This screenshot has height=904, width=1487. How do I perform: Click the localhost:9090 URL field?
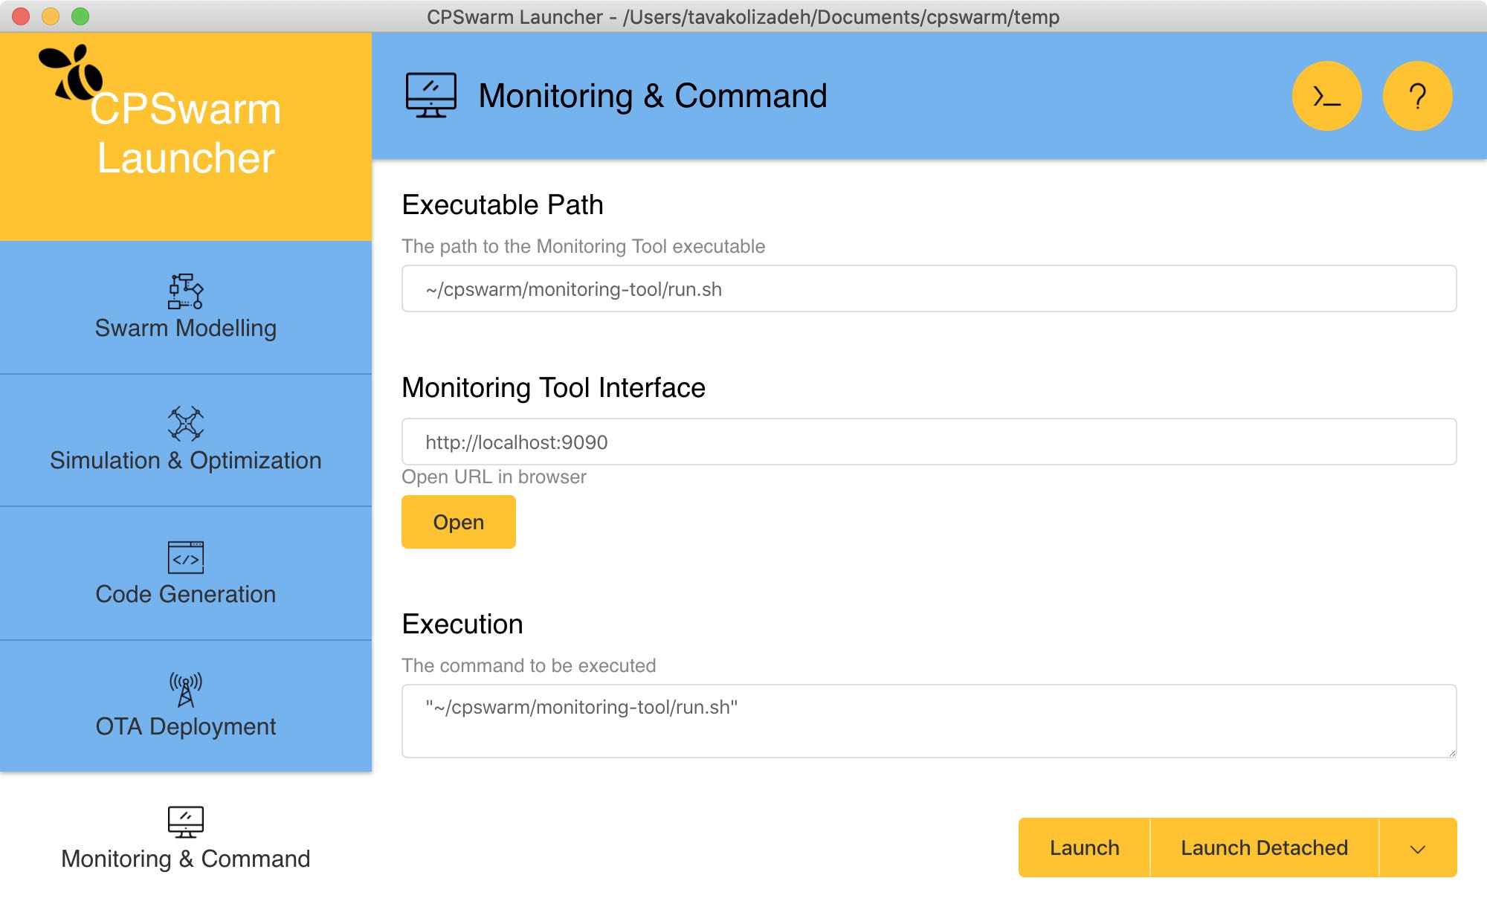928,442
